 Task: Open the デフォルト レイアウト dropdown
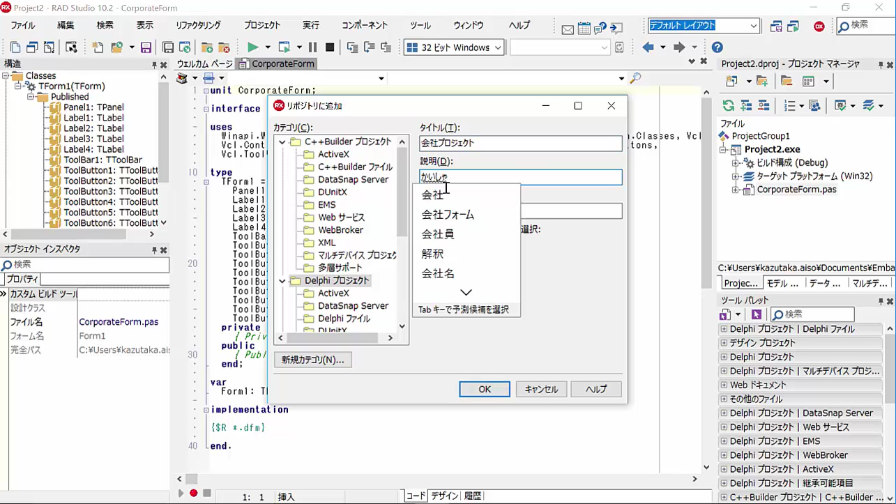[755, 24]
